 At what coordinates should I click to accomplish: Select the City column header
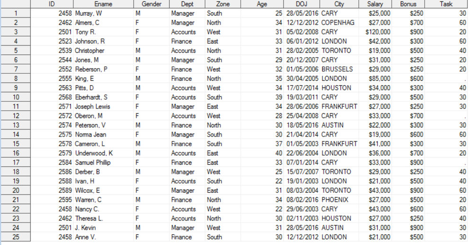click(339, 4)
